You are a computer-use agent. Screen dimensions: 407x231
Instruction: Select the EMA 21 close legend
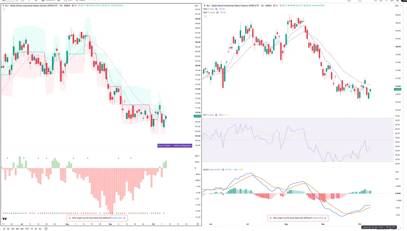pyautogui.click(x=209, y=13)
